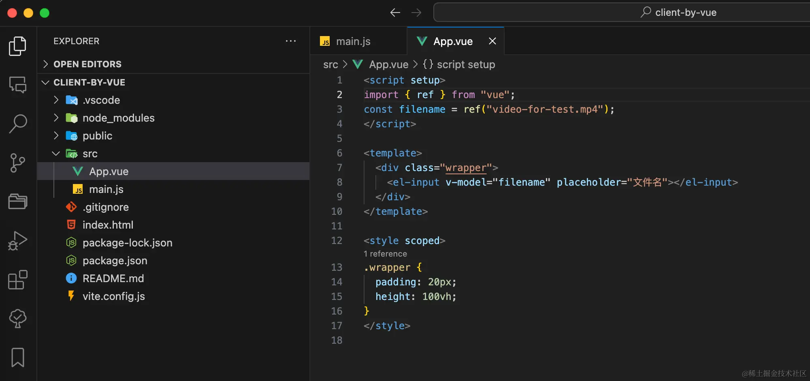Open package-lock.json in the file tree
Image resolution: width=810 pixels, height=381 pixels.
pos(173,243)
